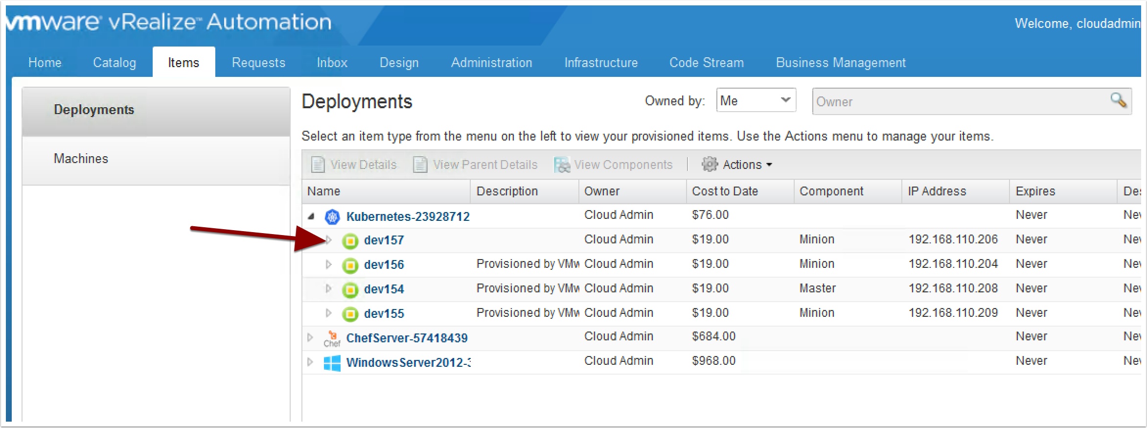Image resolution: width=1147 pixels, height=428 pixels.
Task: Click the green status icon beside dev157
Action: coord(350,241)
